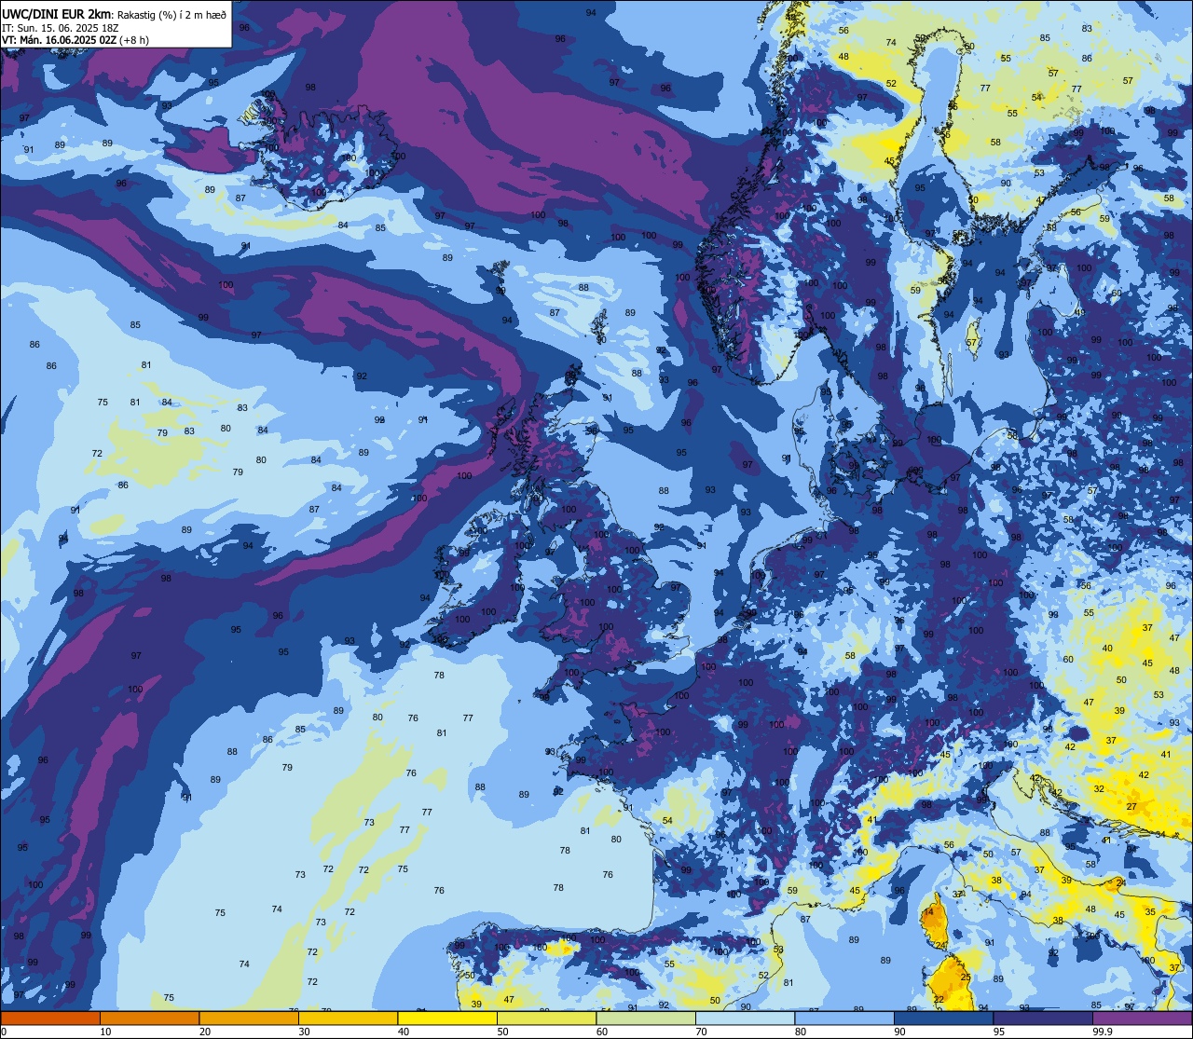
Task: Click the humidity value '14' on Corsica
Action: [928, 913]
